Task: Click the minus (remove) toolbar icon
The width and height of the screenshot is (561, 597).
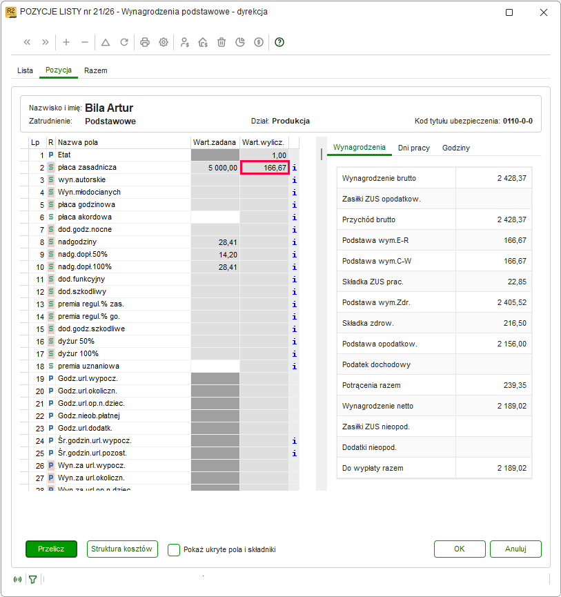Action: 85,42
